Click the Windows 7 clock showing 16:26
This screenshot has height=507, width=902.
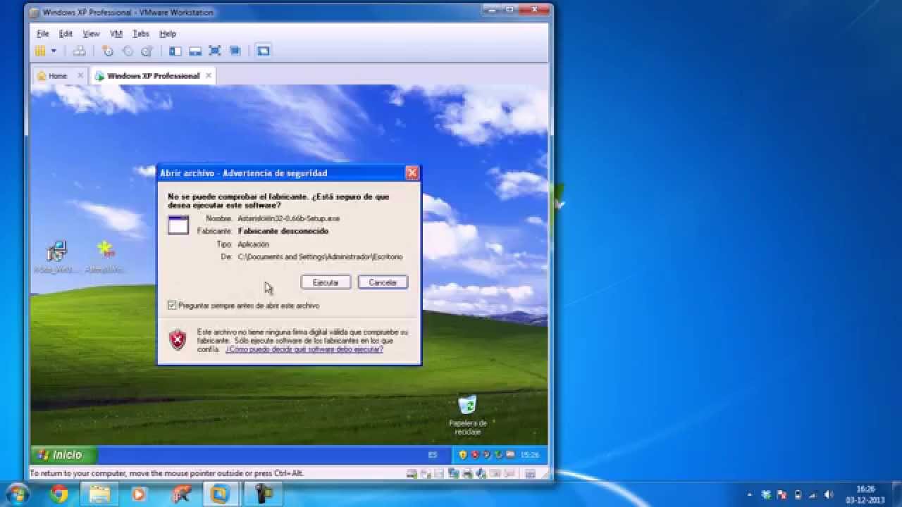(x=865, y=494)
